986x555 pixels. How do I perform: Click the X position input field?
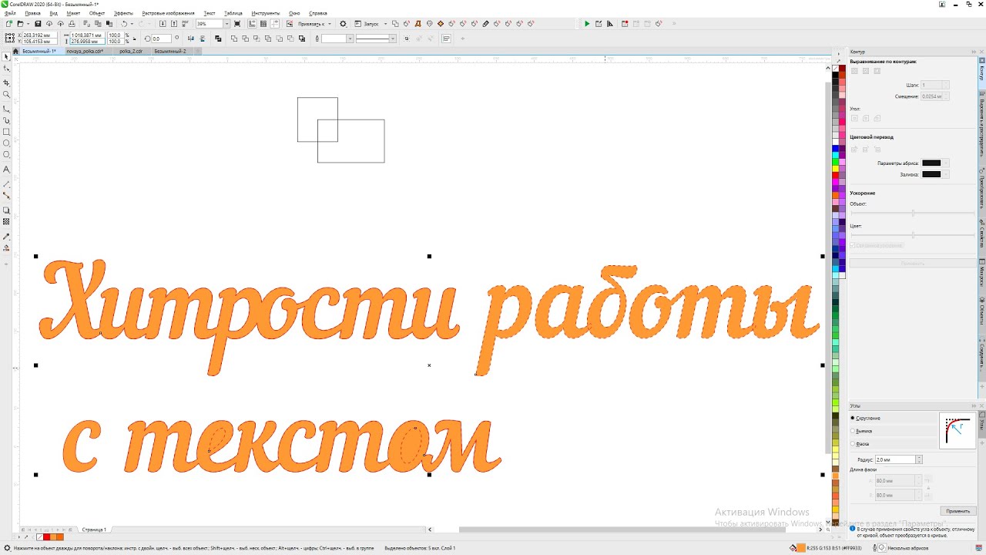(x=42, y=35)
